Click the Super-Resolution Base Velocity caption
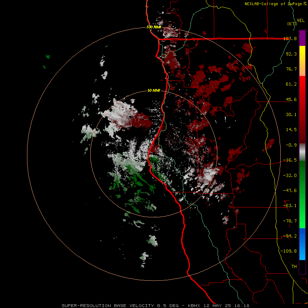Viewport: 308px width, 308px height. coord(156,306)
